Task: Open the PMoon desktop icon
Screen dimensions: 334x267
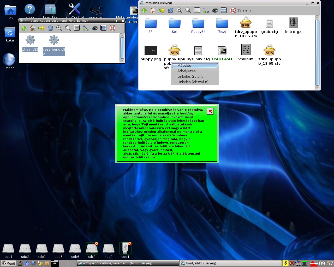Action: tap(9, 61)
